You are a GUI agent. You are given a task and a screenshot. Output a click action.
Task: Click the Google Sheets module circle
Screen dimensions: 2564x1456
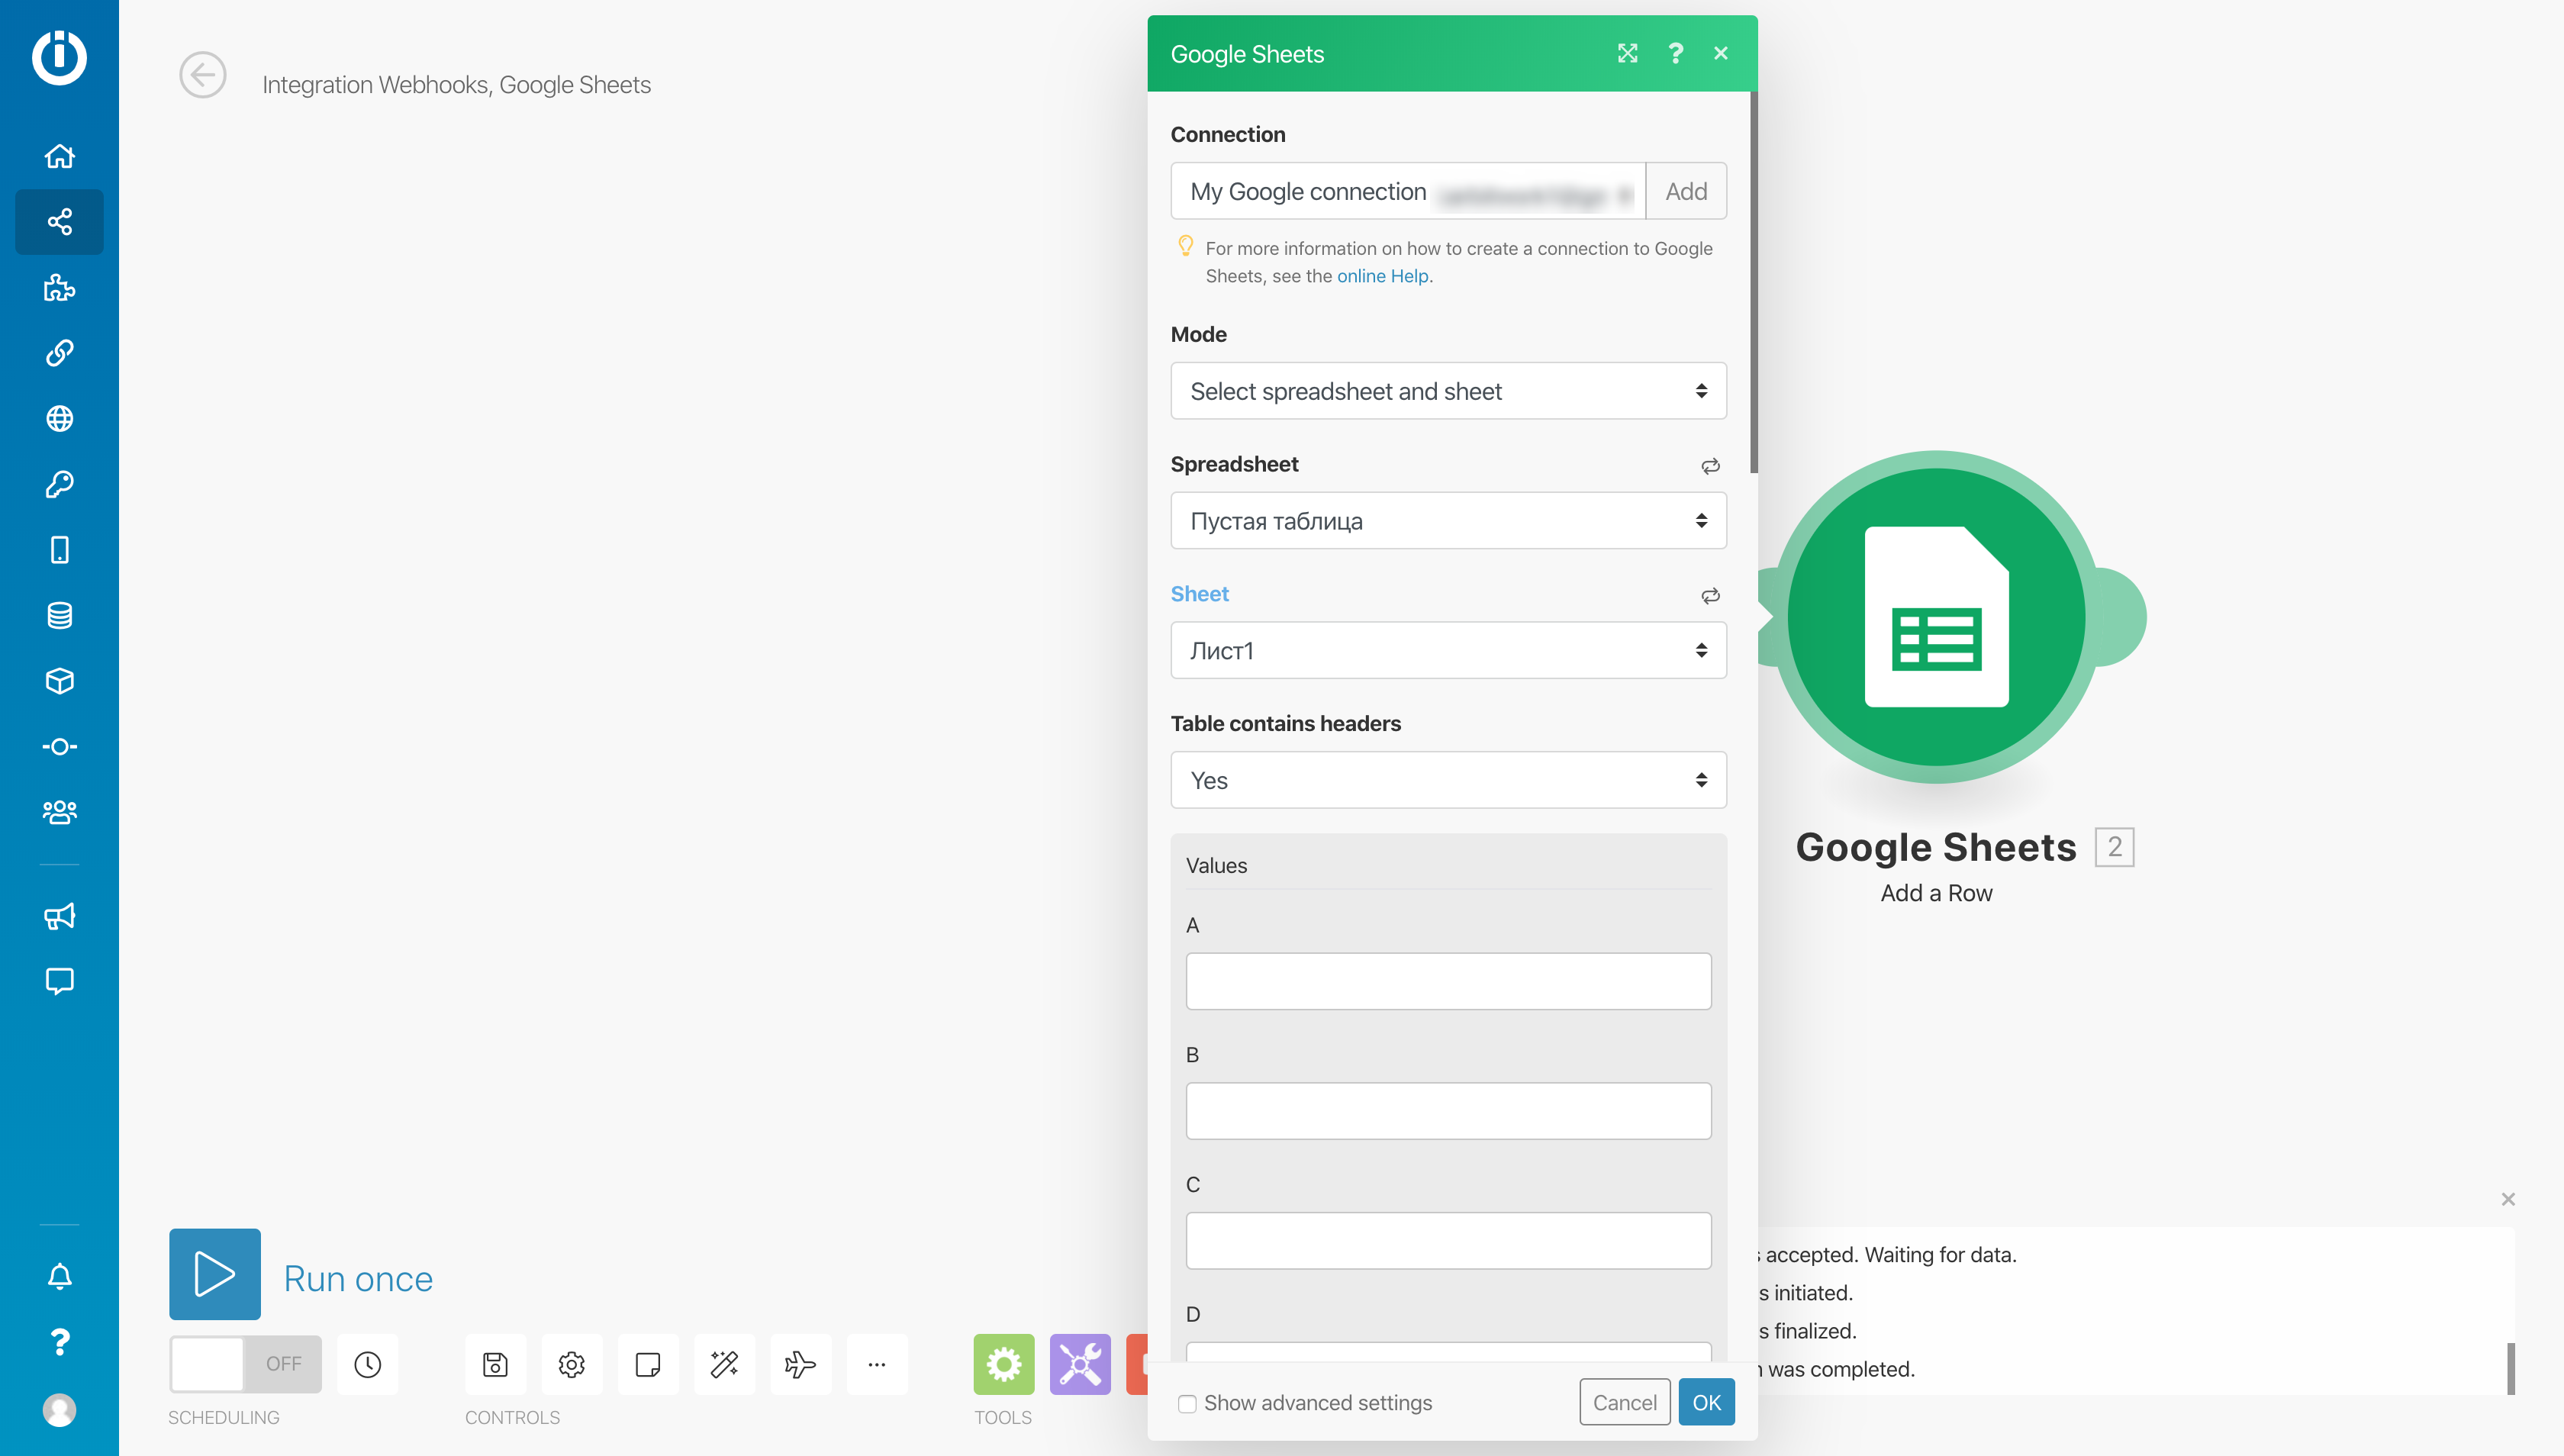pyautogui.click(x=1936, y=617)
